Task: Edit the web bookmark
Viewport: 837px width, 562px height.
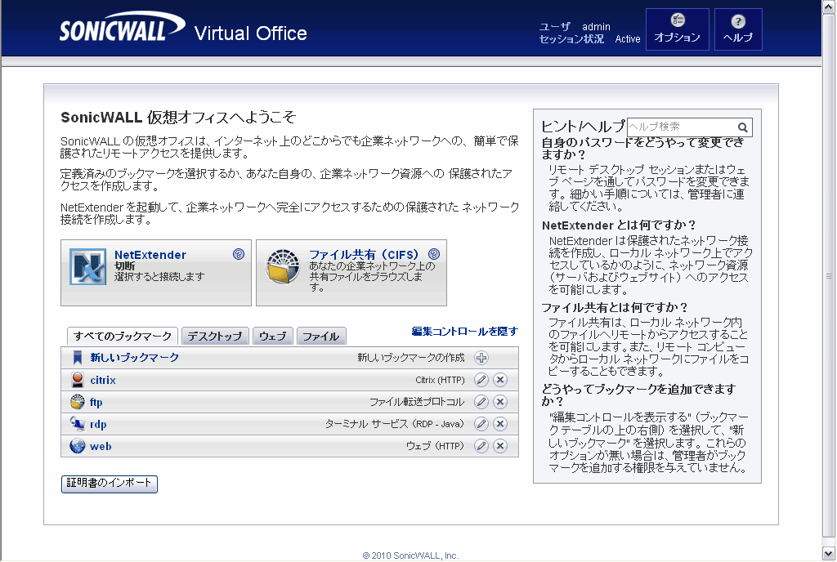Action: pos(481,446)
